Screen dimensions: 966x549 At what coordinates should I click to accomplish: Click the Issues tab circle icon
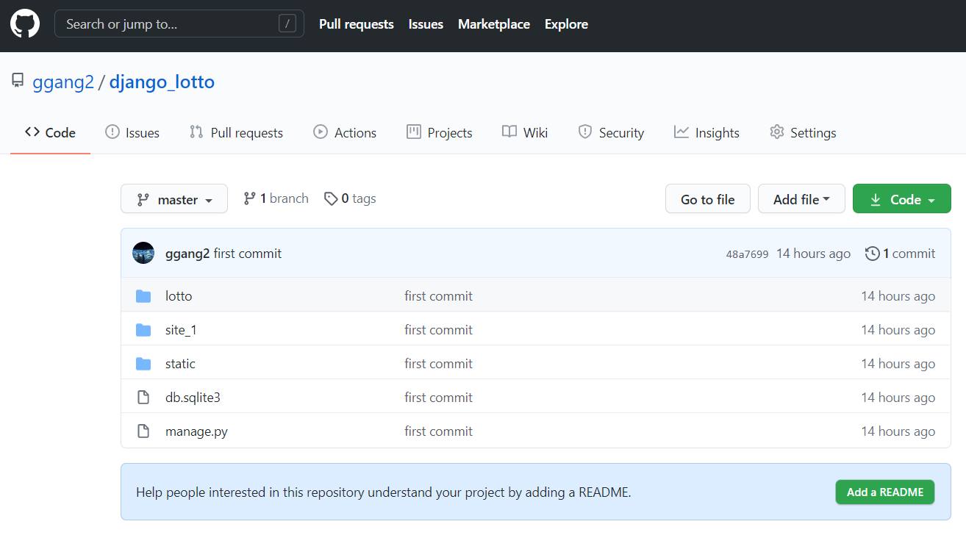(x=112, y=132)
